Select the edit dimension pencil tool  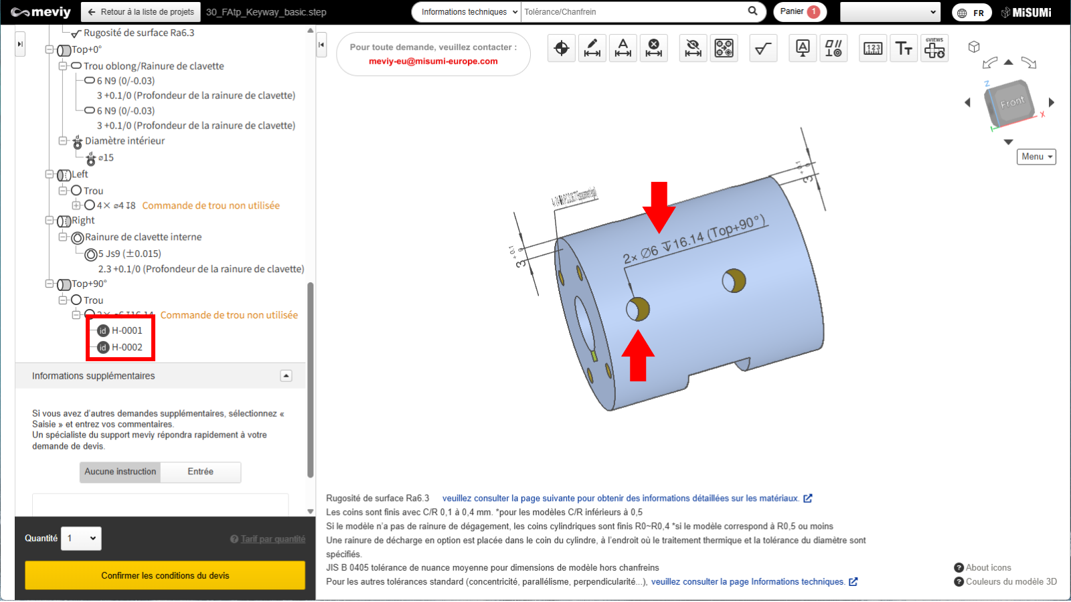pyautogui.click(x=592, y=48)
